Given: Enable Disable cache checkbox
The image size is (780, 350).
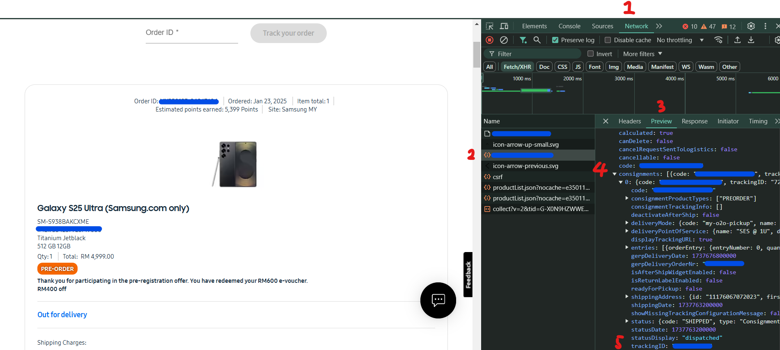Looking at the screenshot, I should [x=608, y=40].
